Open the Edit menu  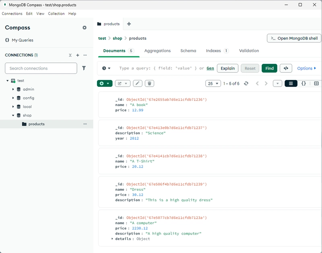[29, 14]
